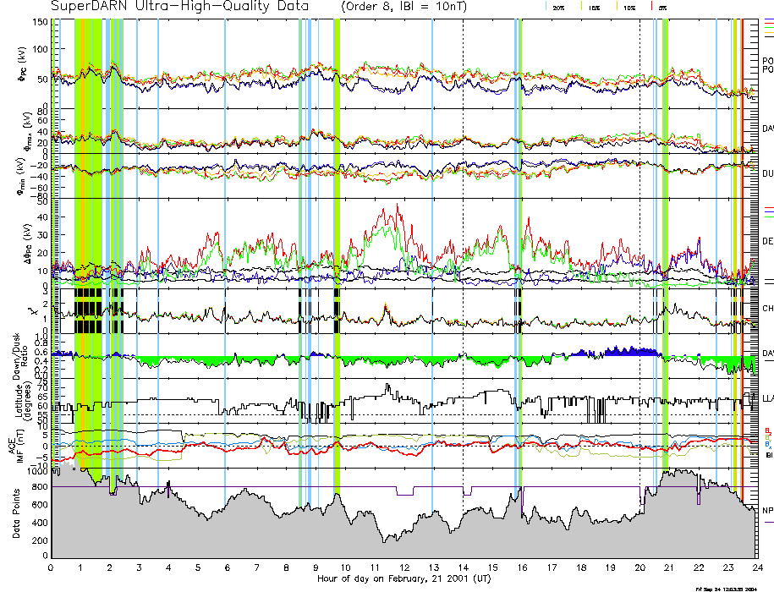Click the "(Order 8, |B| = 10nT)" subtitle
Screen dimensions: 774x592
[x=403, y=7]
